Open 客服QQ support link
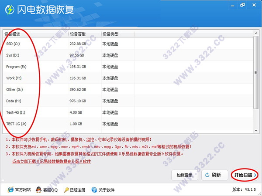This screenshot has width=262, height=196. 50,190
